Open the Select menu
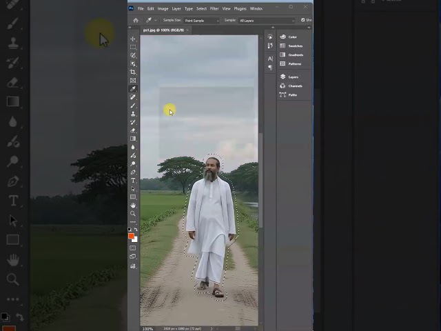The width and height of the screenshot is (441, 331). coord(201,9)
